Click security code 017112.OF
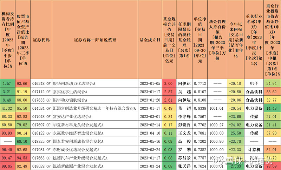Viewport: 281px width, 170px height. [41, 92]
